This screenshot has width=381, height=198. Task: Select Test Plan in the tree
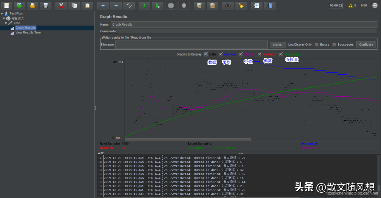click(16, 14)
